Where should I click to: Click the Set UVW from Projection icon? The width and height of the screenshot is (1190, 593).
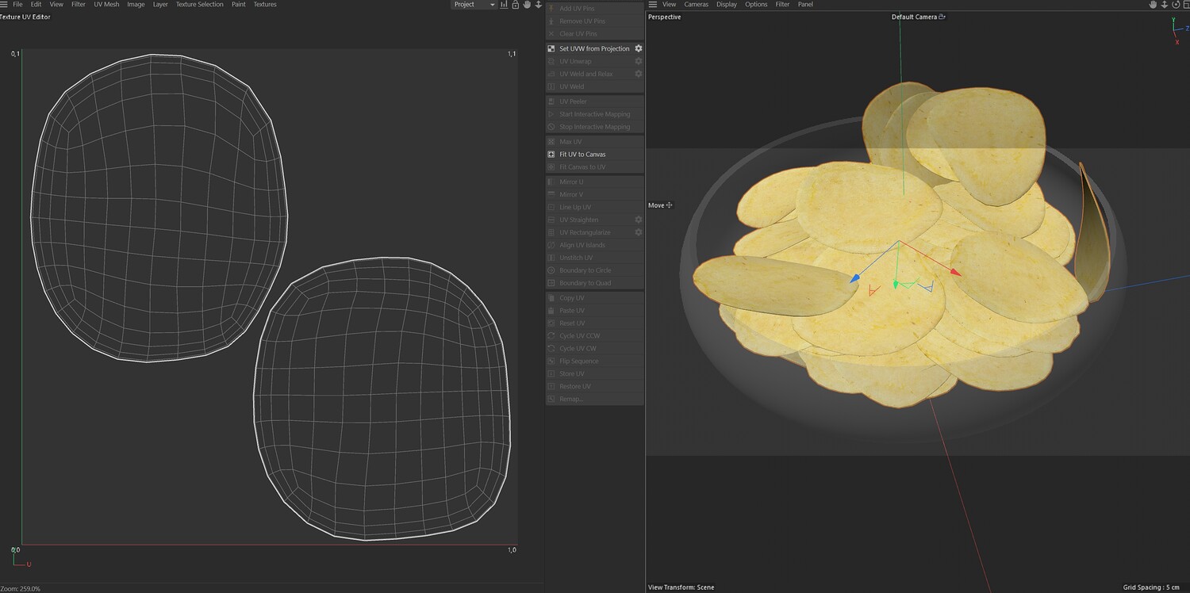pos(551,48)
